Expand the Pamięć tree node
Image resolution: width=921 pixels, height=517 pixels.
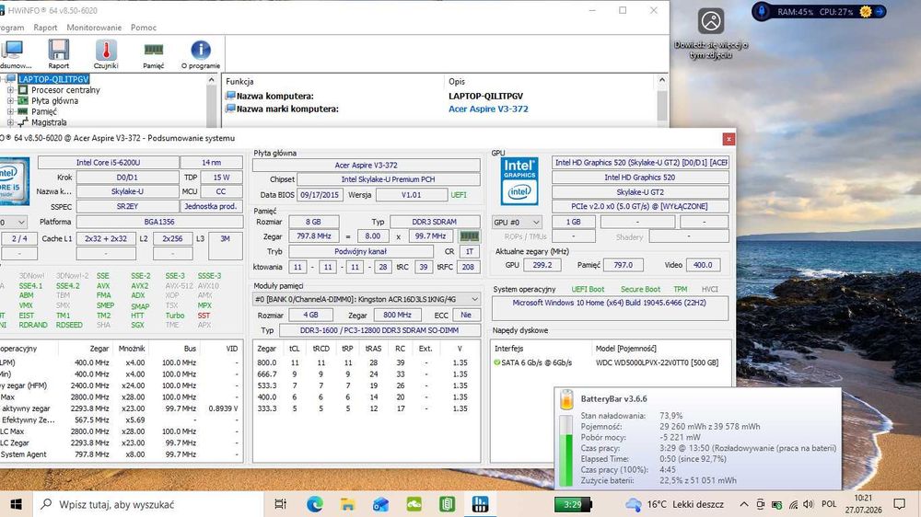pos(10,111)
